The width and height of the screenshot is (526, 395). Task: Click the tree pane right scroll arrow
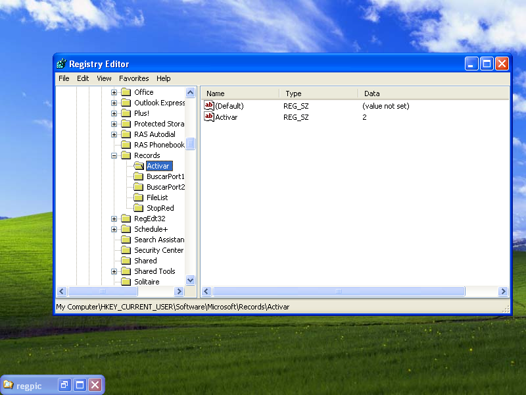(179, 291)
